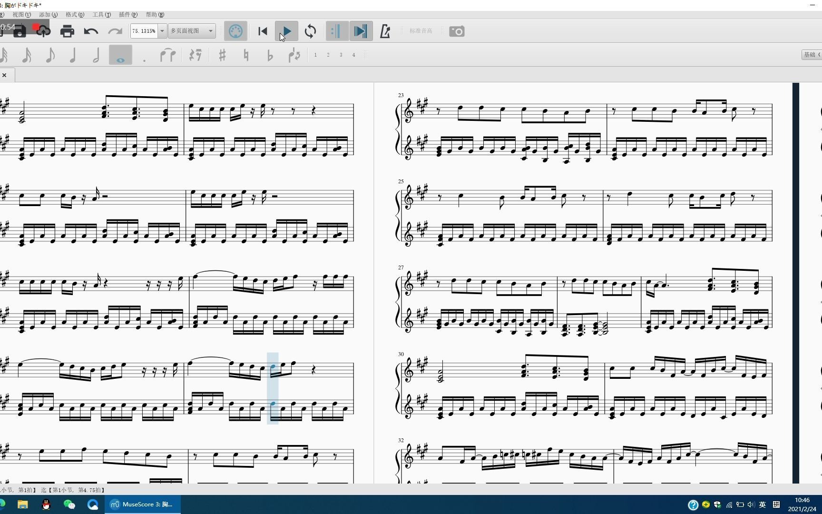Flip note stem direction
The height and width of the screenshot is (514, 822).
(294, 55)
